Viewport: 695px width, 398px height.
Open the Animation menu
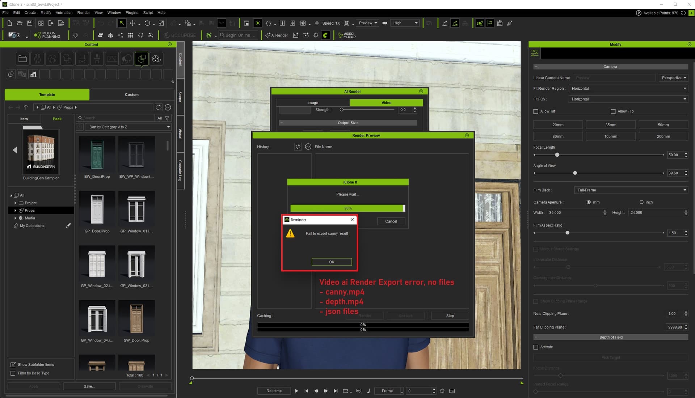click(x=64, y=13)
